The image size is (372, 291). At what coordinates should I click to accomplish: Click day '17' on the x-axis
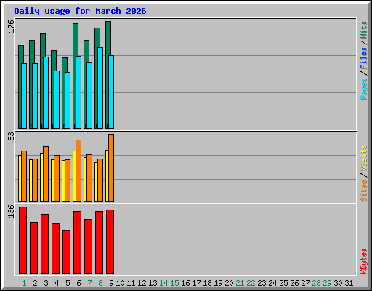coord(196,283)
